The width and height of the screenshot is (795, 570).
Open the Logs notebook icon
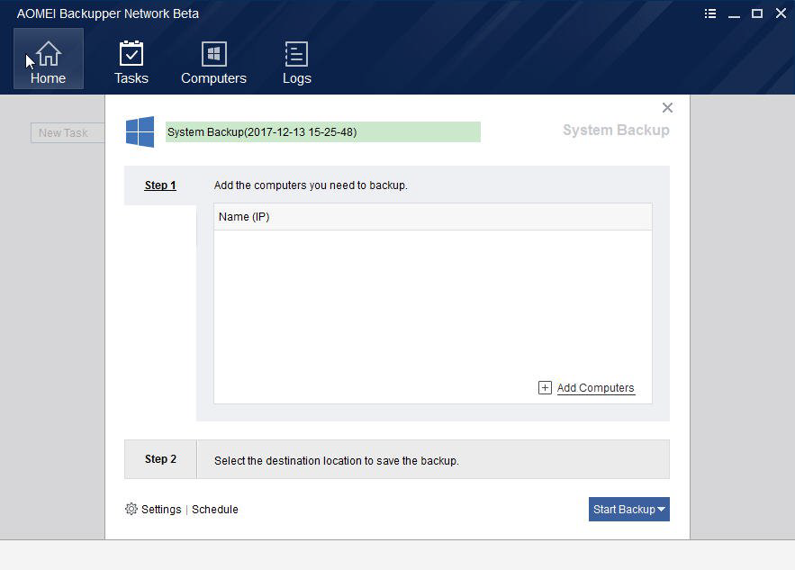click(296, 54)
